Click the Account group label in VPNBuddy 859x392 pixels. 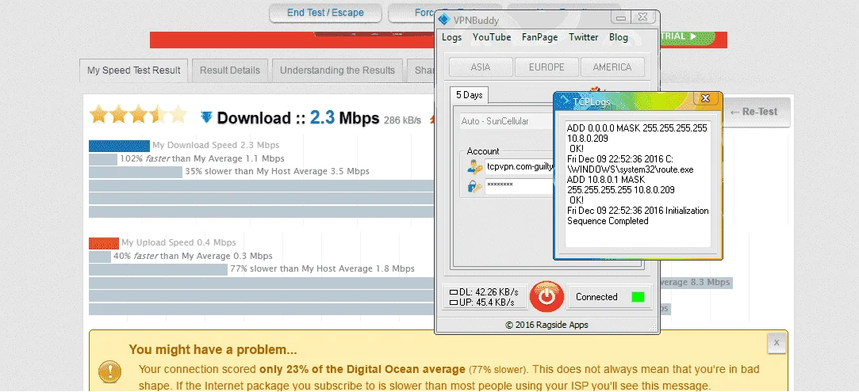pos(482,151)
